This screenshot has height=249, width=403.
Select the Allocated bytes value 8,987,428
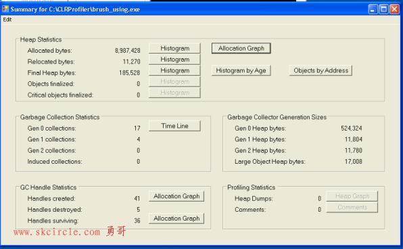pyautogui.click(x=128, y=51)
